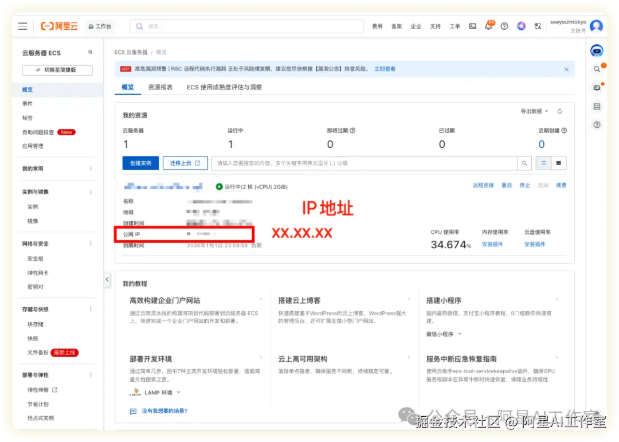The image size is (619, 442).
Task: Open 快照 in the sidebar
Action: [33, 338]
